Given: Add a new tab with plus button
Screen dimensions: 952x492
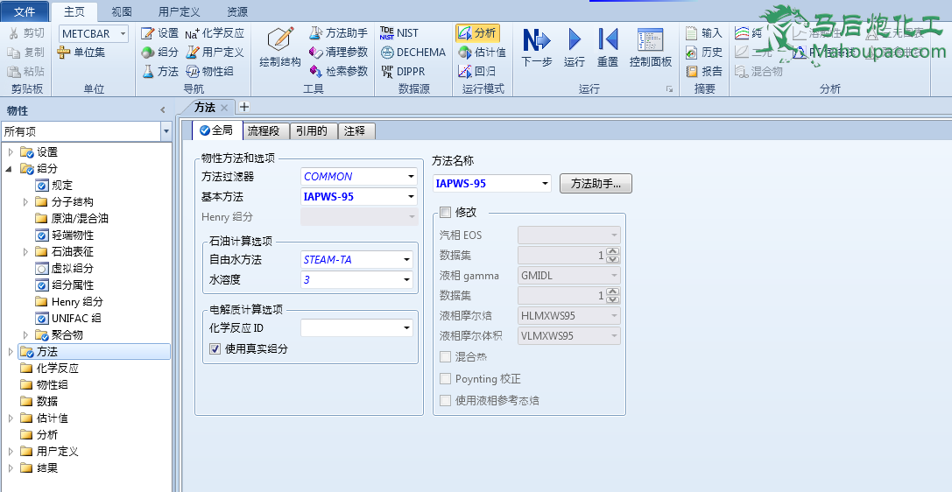Looking at the screenshot, I should tap(244, 107).
